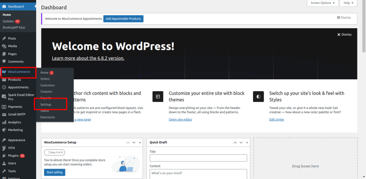Dismiss the WooCommerce Appointments notice
Viewport: 366px width, 179px height.
click(344, 18)
